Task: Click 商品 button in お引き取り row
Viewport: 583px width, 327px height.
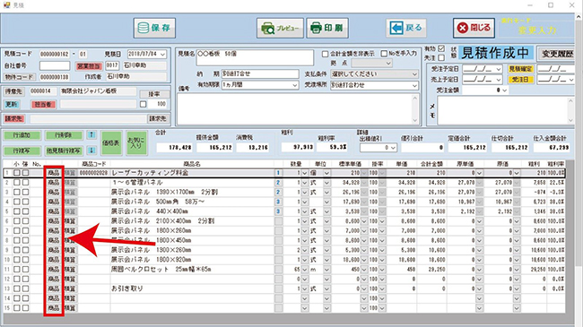Action: point(54,288)
